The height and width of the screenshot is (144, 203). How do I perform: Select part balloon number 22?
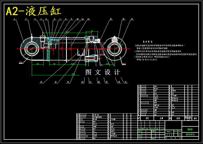tap(111, 19)
